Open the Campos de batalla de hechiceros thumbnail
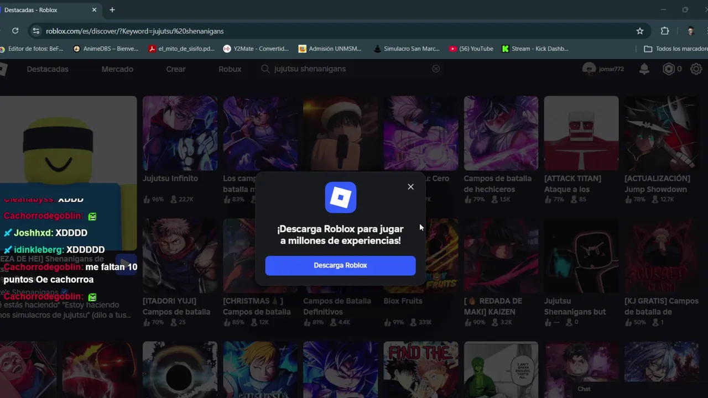The image size is (708, 398). [x=501, y=133]
